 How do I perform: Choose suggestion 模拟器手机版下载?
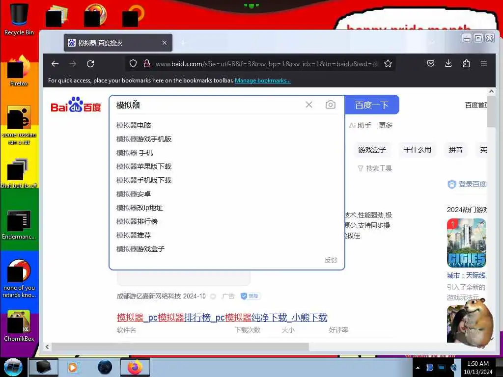[x=144, y=180]
